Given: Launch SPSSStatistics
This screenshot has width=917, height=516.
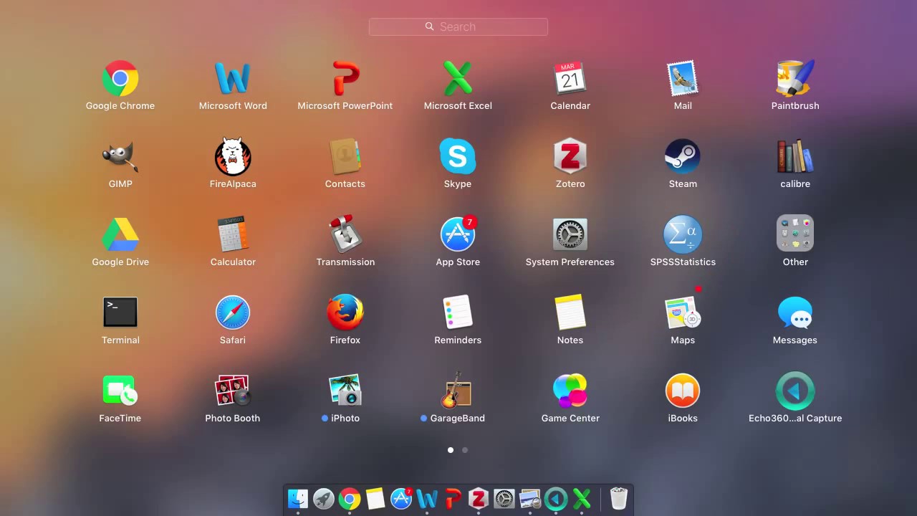Looking at the screenshot, I should pyautogui.click(x=683, y=235).
